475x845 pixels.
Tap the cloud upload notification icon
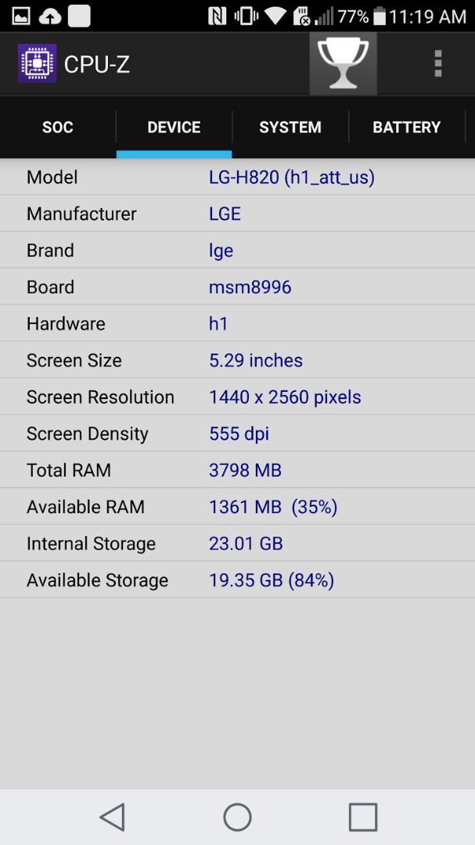(50, 16)
